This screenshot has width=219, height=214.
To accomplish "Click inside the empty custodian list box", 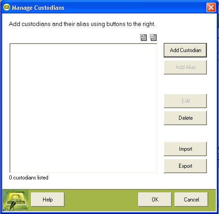I will point(83,108).
